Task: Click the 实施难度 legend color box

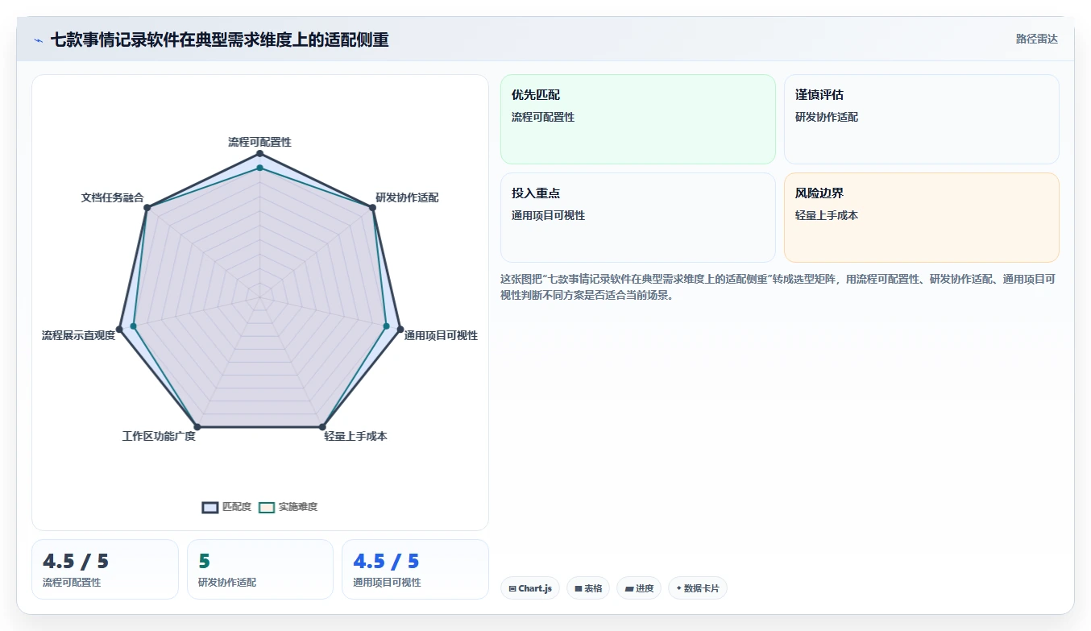Action: (x=267, y=507)
